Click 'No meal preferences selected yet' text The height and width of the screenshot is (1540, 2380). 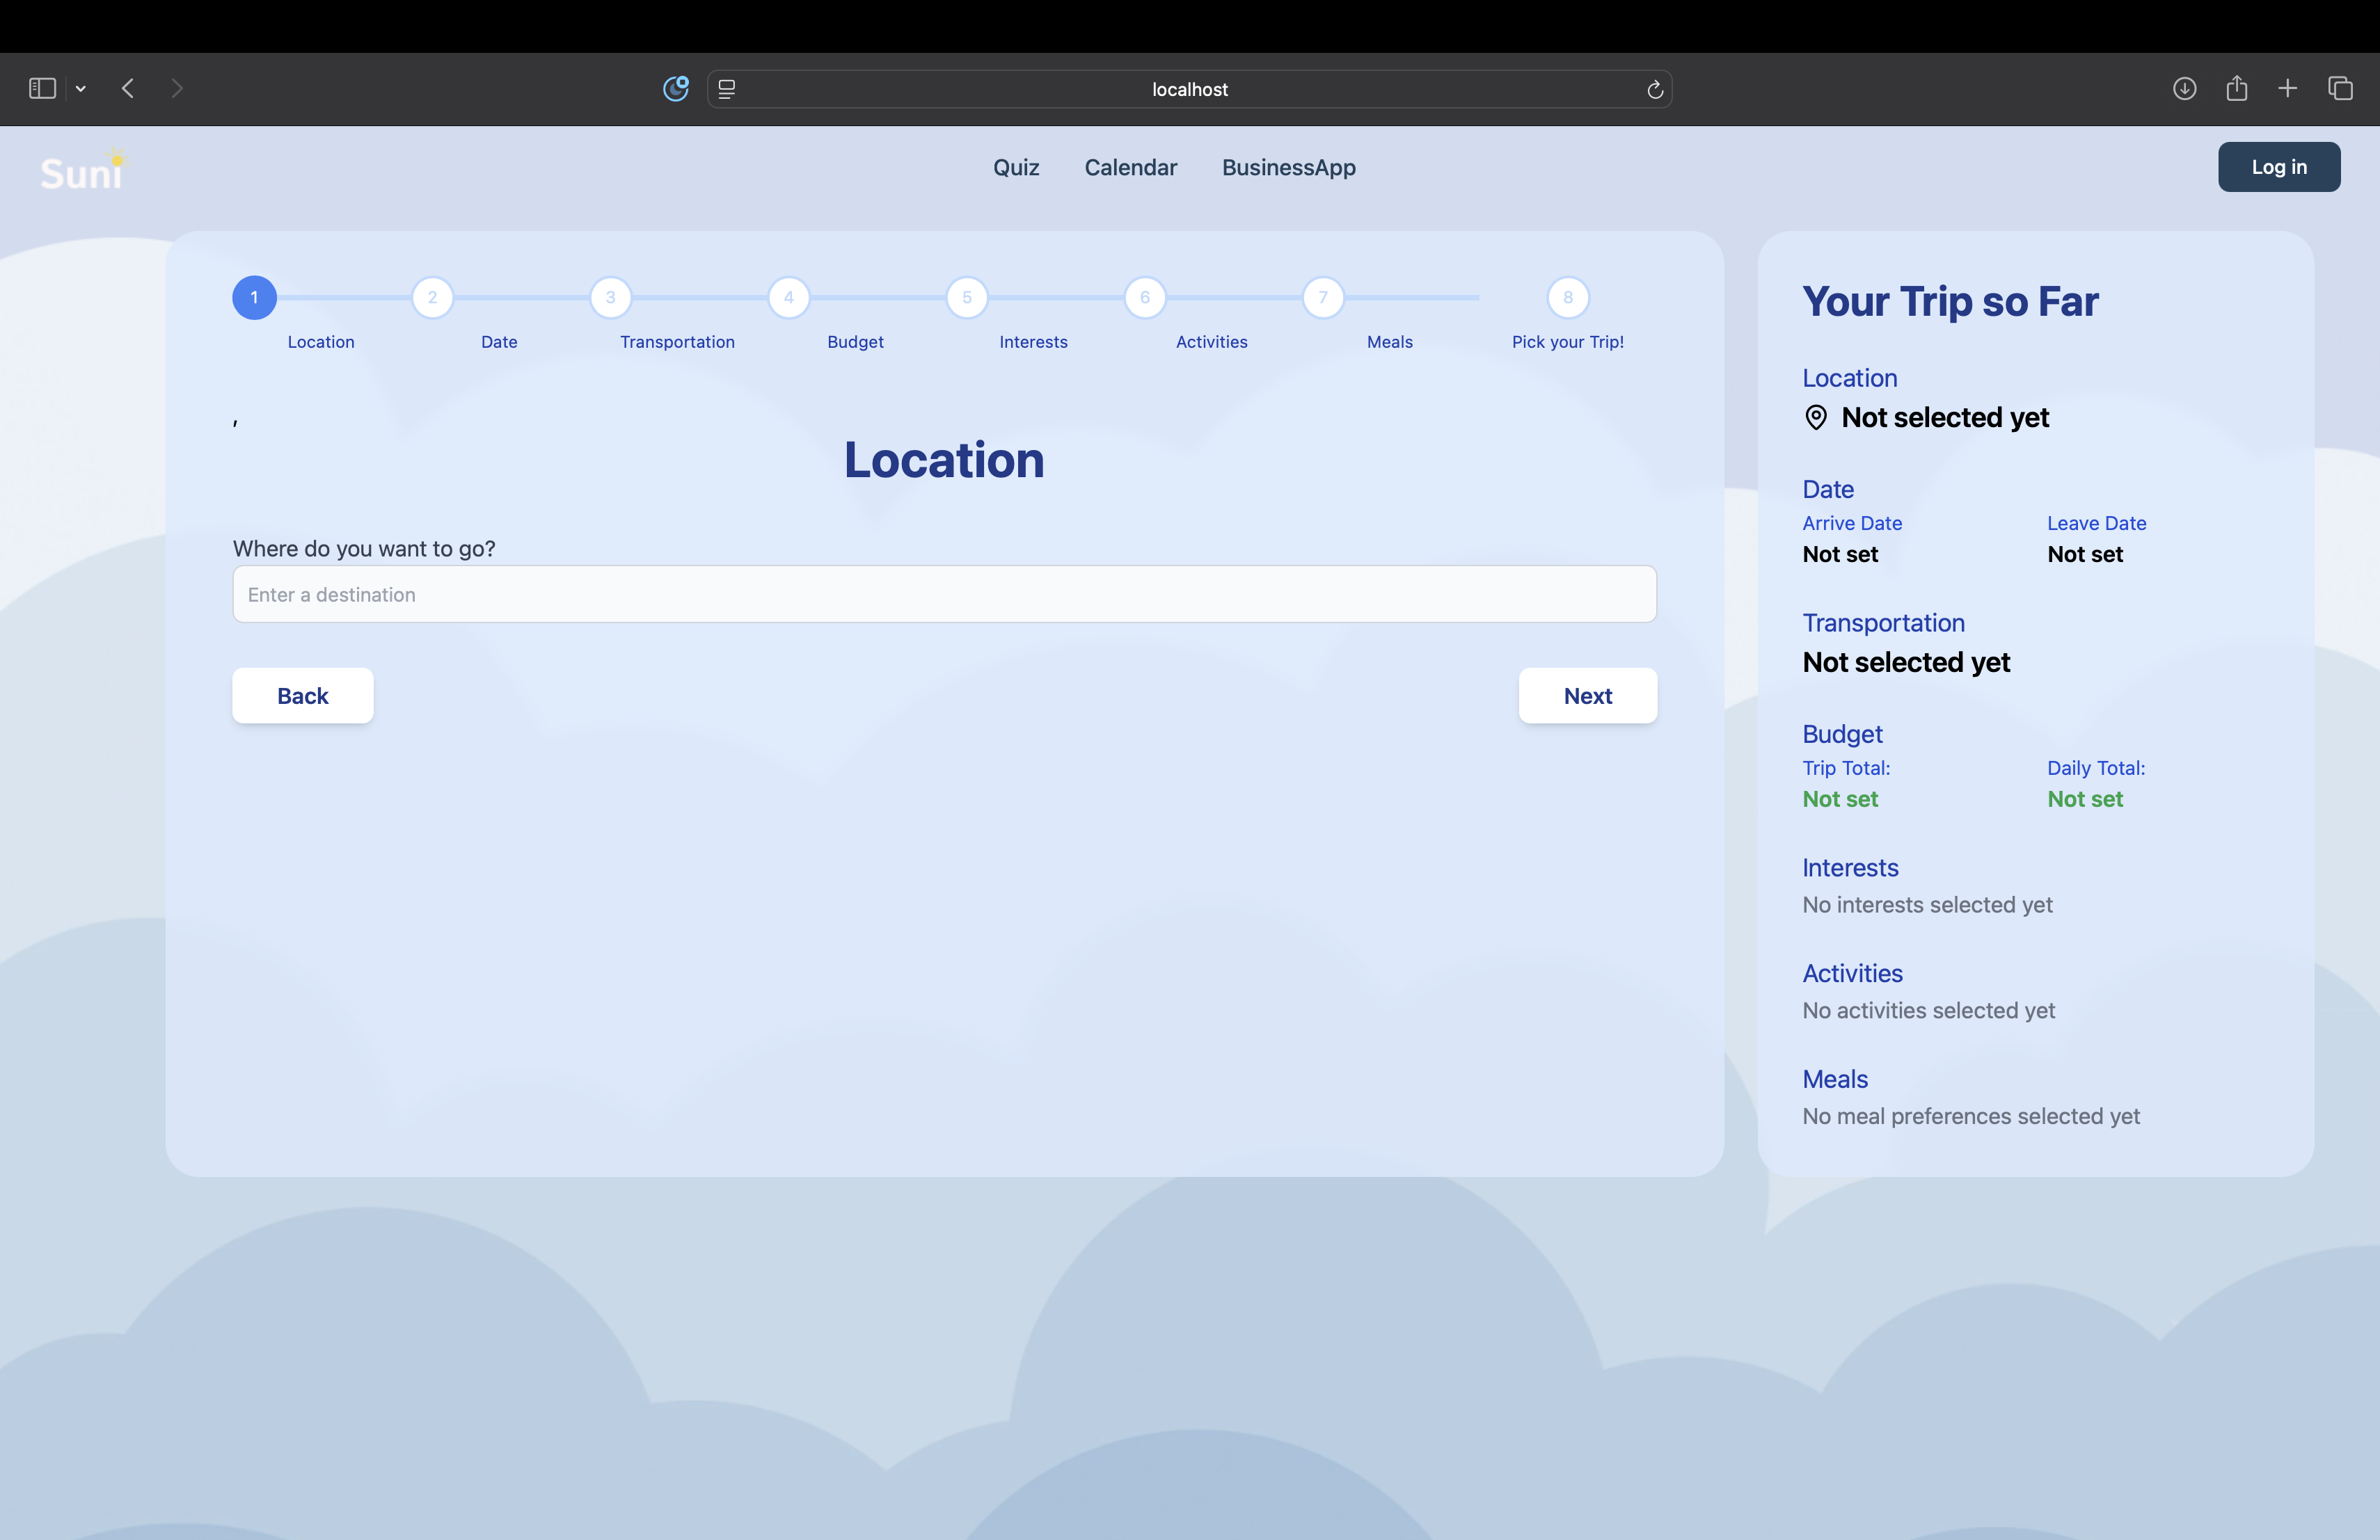[1971, 1117]
